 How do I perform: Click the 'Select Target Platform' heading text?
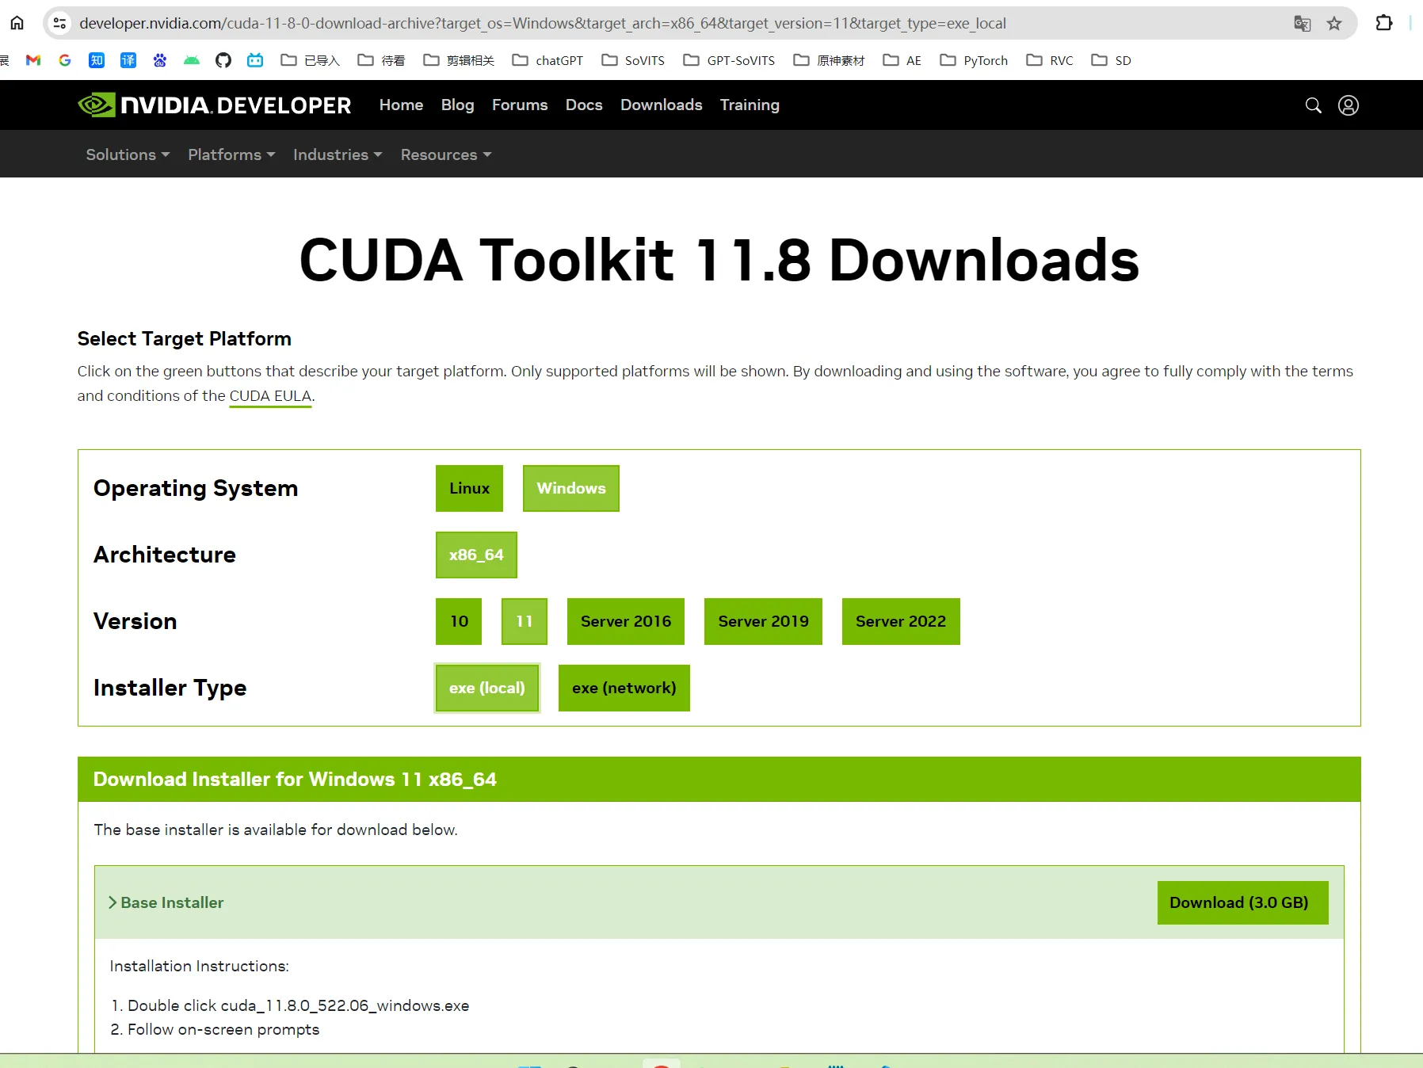(185, 338)
